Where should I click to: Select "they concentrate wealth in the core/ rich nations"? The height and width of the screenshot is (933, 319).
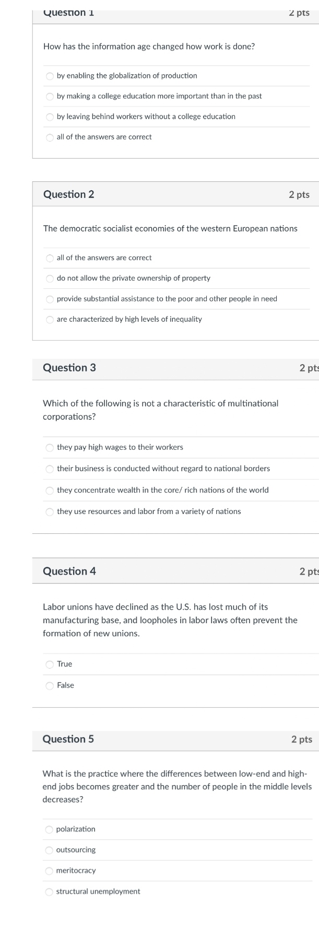pyautogui.click(x=49, y=490)
